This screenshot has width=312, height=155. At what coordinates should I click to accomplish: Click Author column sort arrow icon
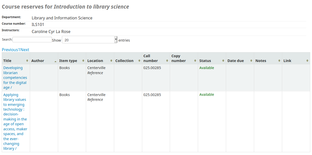[55, 61]
